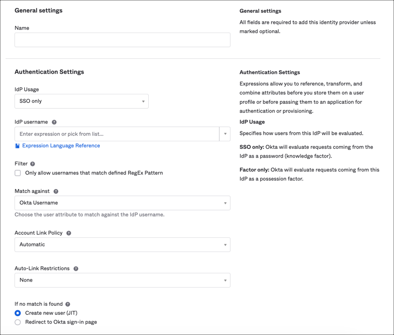Screen dimensions: 394x335
Task: Click the book icon before Expression Language Reference
Action: click(x=17, y=146)
